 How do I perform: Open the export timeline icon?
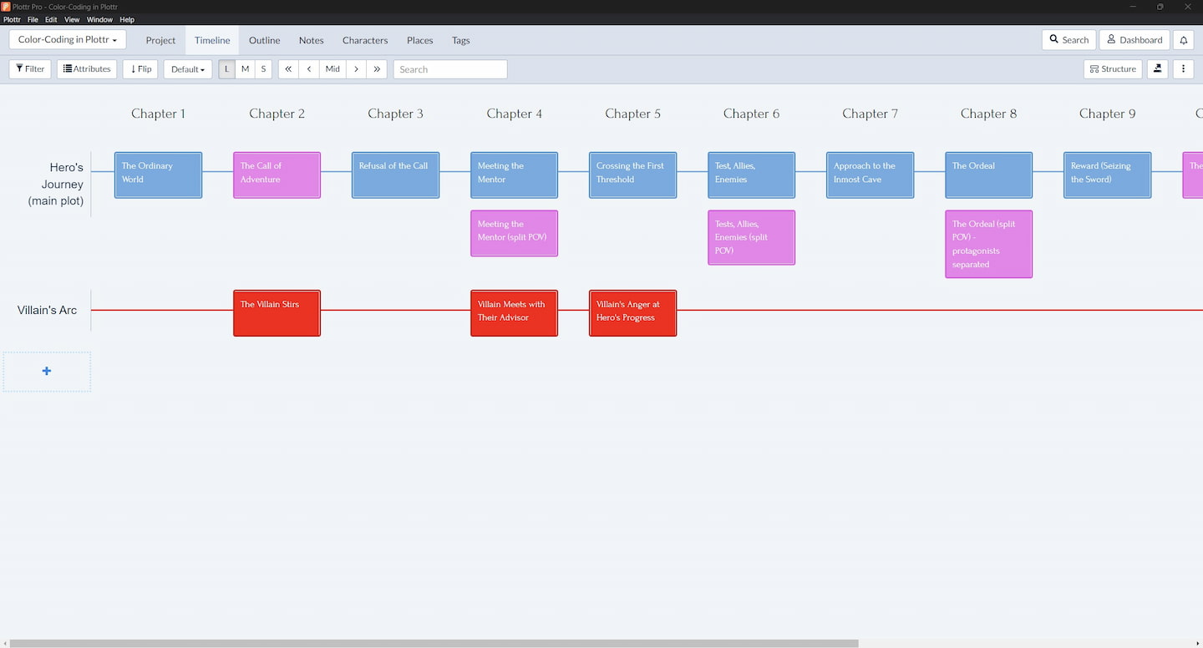[1157, 68]
